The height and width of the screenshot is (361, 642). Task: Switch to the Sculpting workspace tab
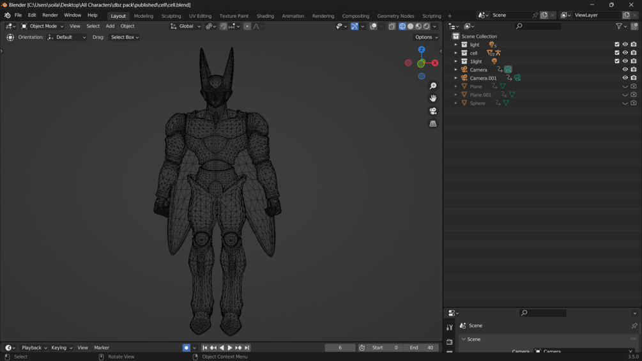pos(171,16)
